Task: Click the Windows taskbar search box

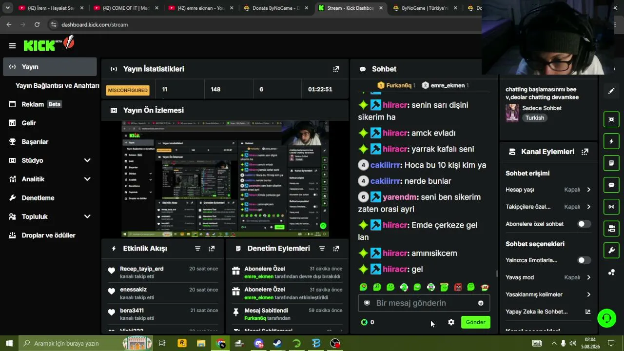Action: coord(85,343)
